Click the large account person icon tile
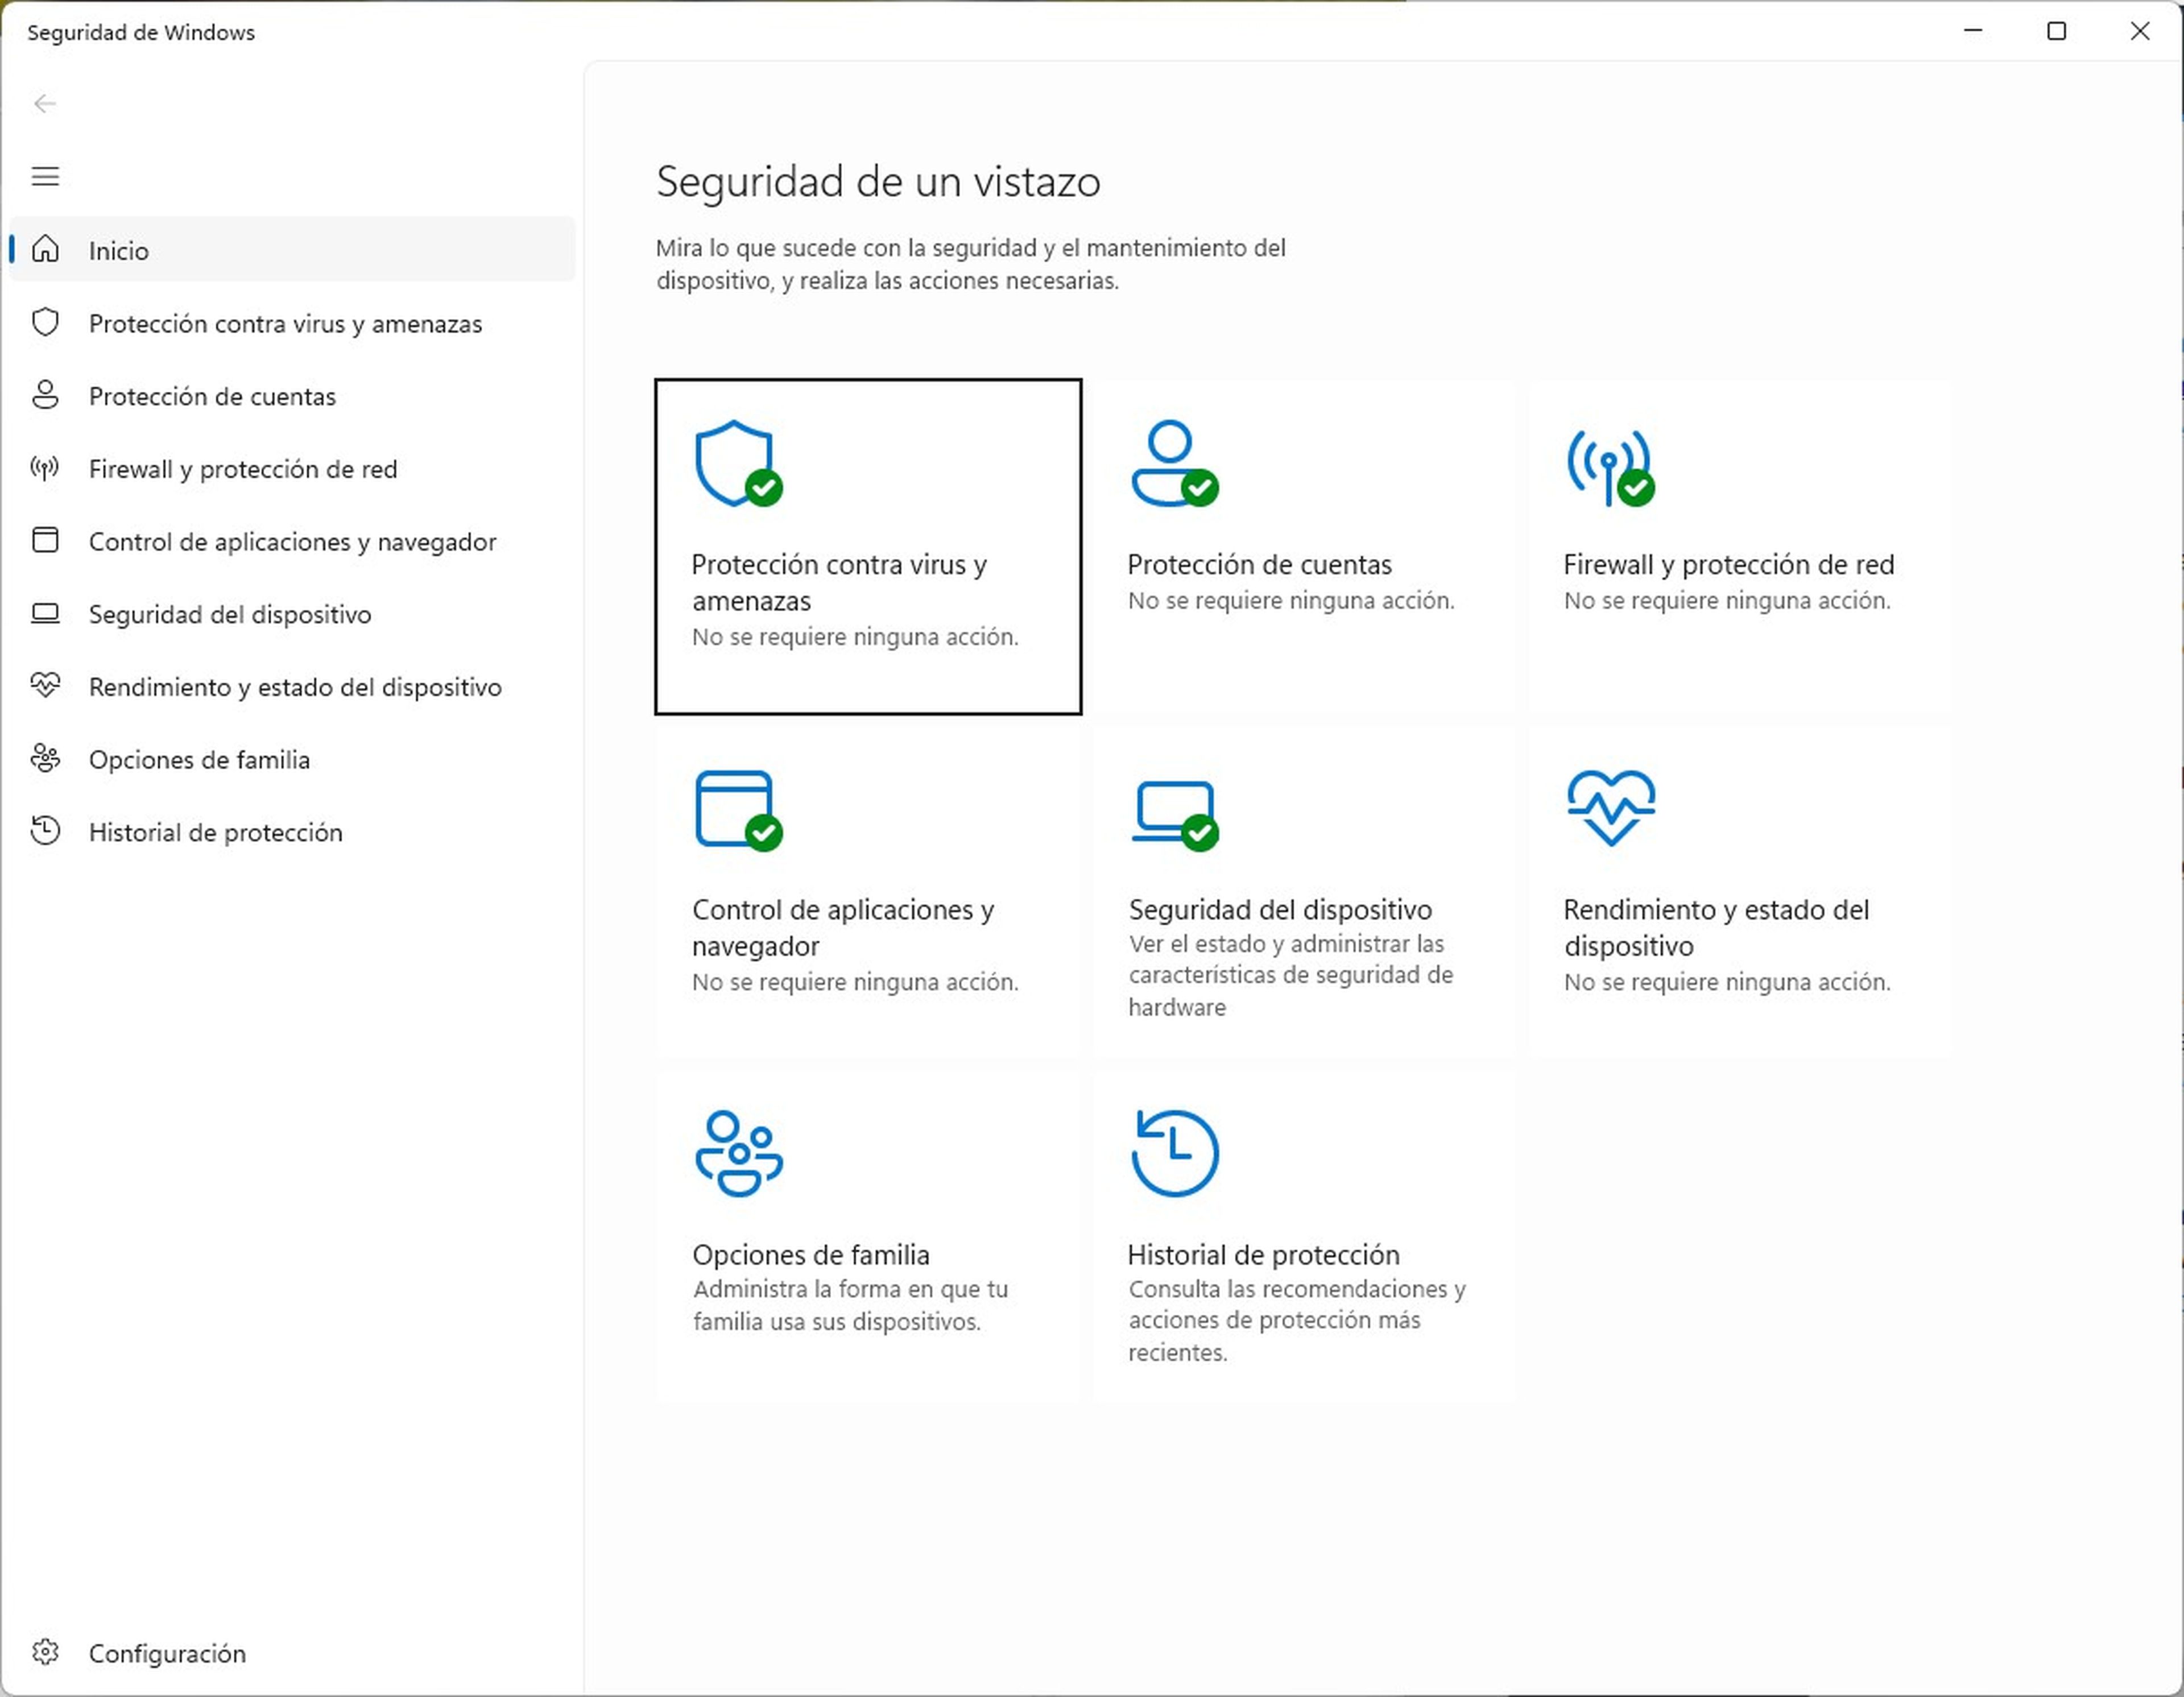Viewport: 2184px width, 1697px height. (x=1175, y=464)
